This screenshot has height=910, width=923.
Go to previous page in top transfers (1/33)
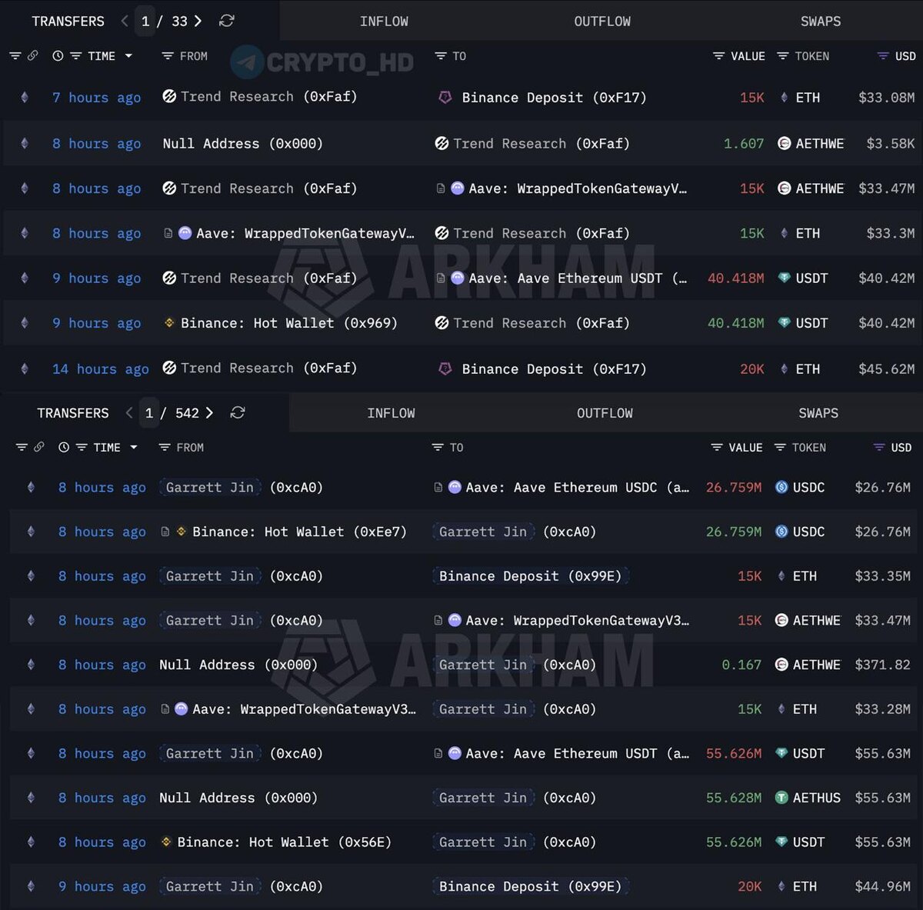tap(125, 21)
